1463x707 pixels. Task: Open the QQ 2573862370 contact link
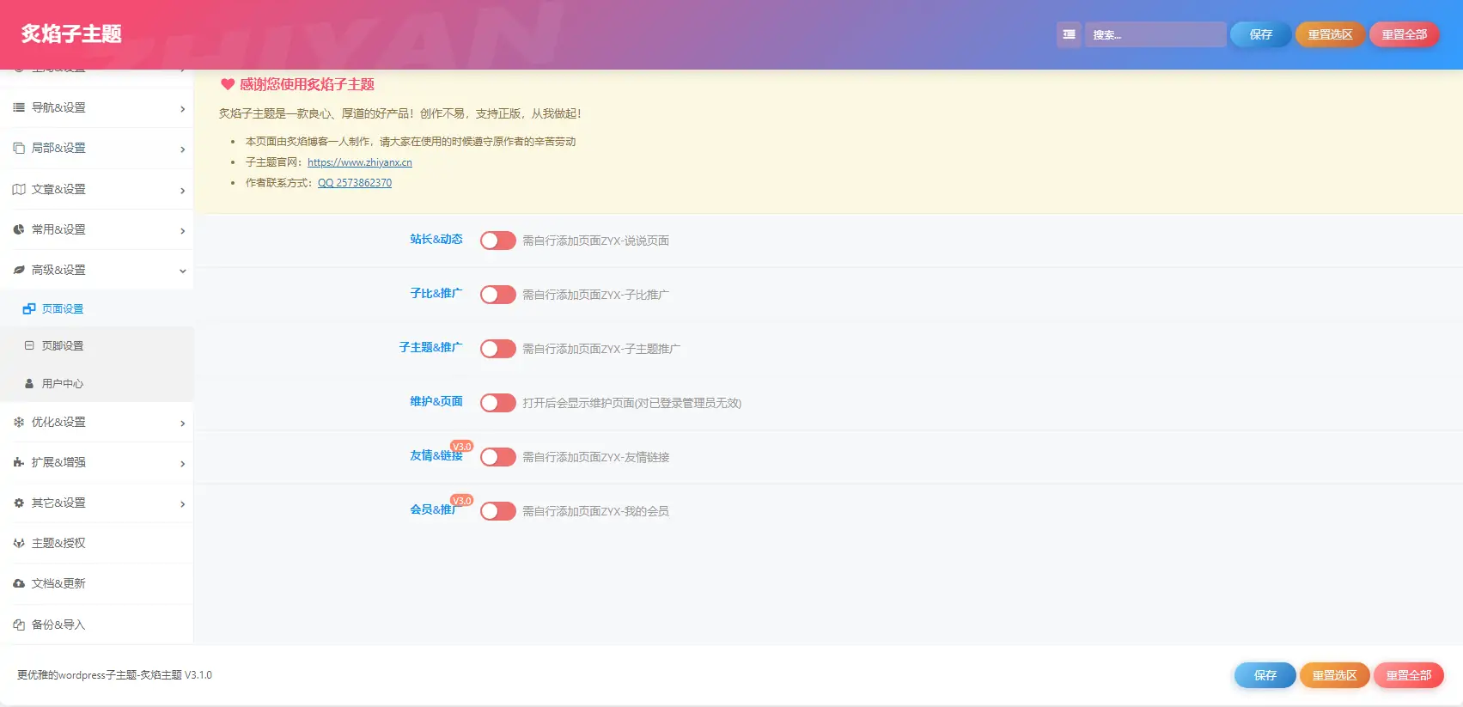tap(355, 183)
